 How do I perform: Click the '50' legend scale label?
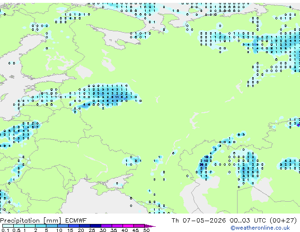[146, 230]
